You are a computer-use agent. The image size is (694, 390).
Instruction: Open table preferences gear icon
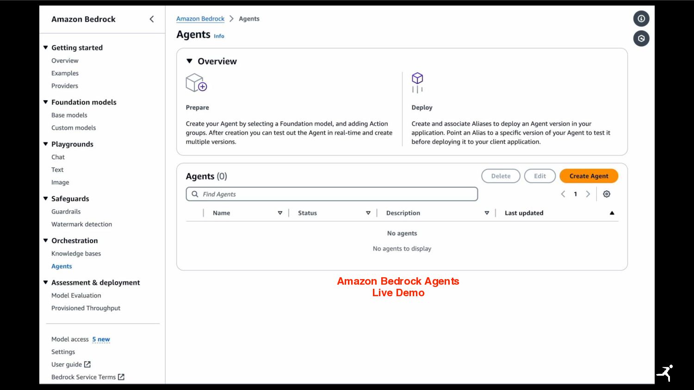click(607, 194)
